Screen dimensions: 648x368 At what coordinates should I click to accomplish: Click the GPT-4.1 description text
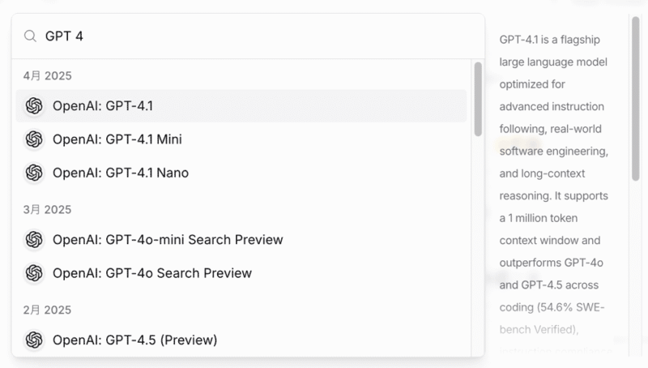click(554, 195)
